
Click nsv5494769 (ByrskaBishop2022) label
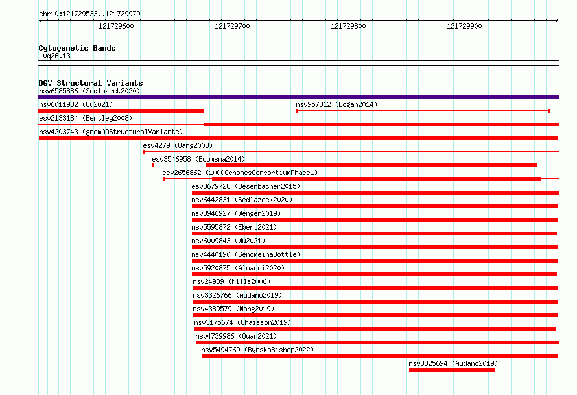click(x=257, y=350)
